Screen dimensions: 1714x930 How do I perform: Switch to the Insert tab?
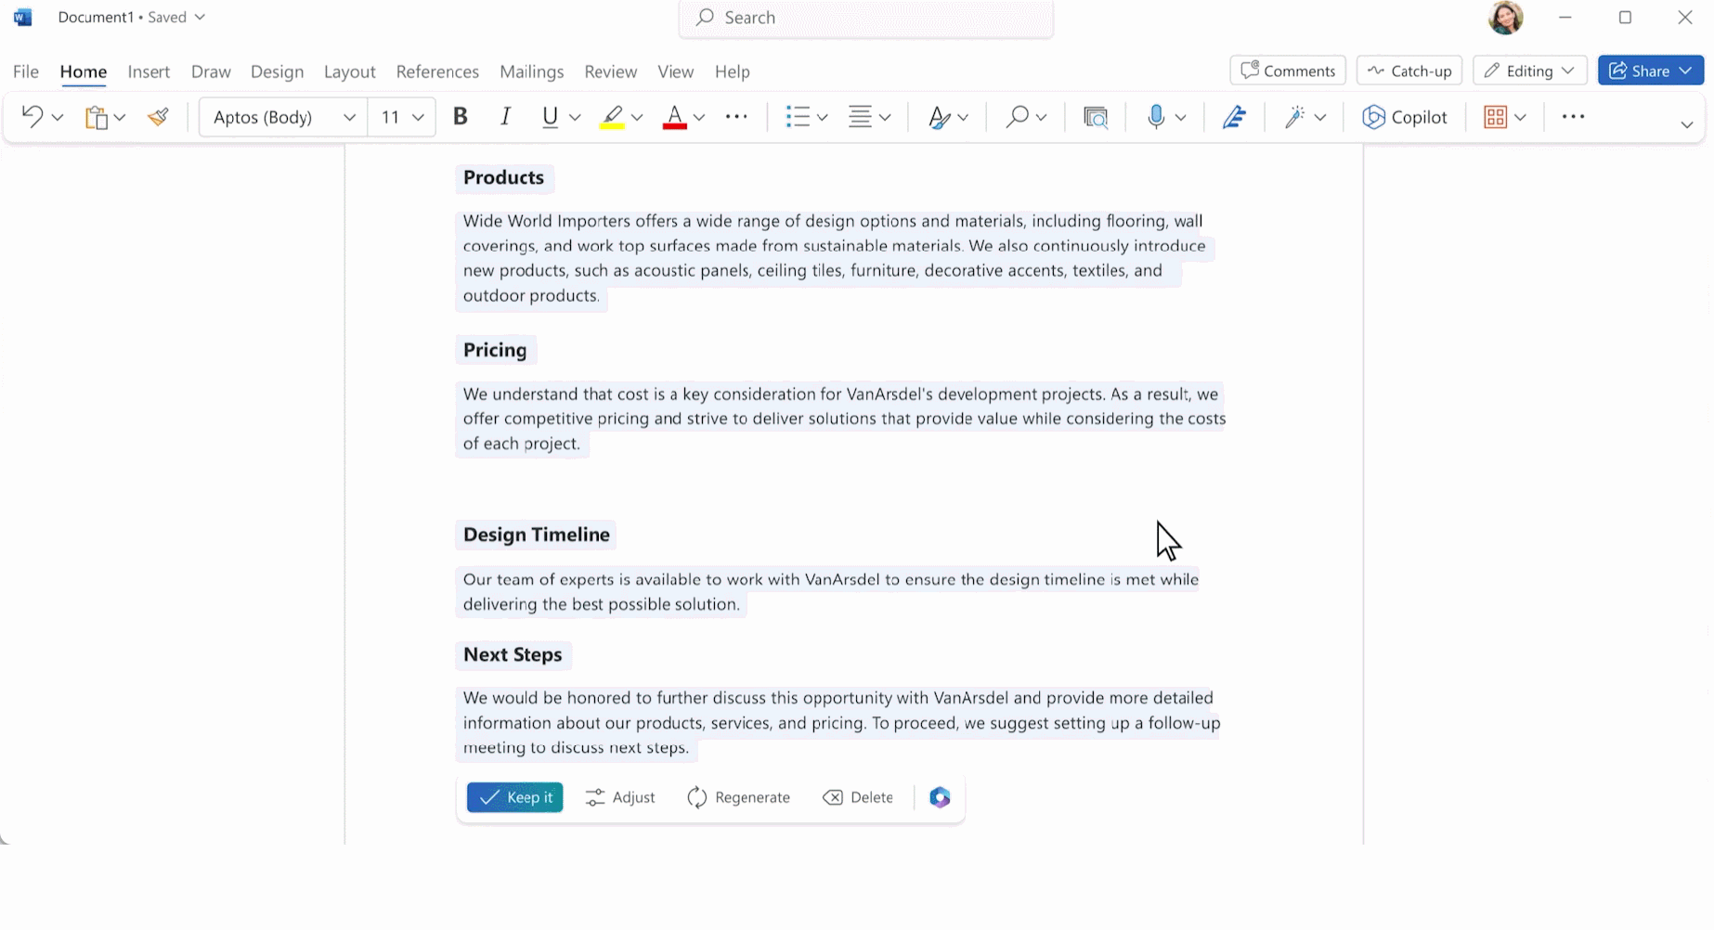coord(149,71)
